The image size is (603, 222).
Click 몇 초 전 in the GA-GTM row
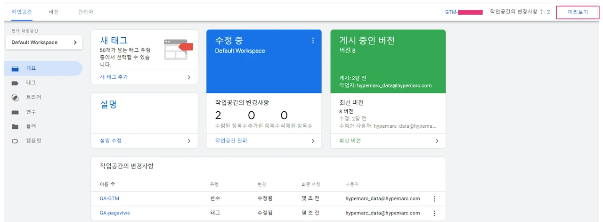(x=310, y=198)
